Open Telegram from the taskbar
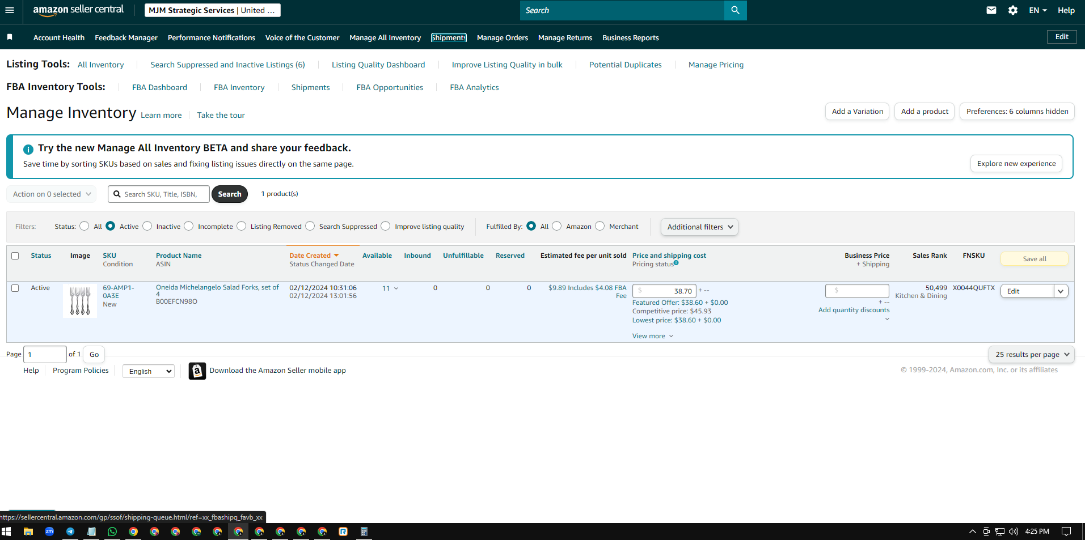 70,532
